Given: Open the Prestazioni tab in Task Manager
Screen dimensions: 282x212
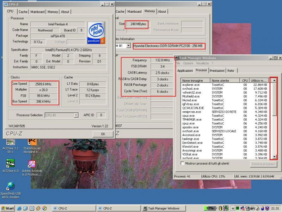Looking at the screenshot, I should 217,71.
